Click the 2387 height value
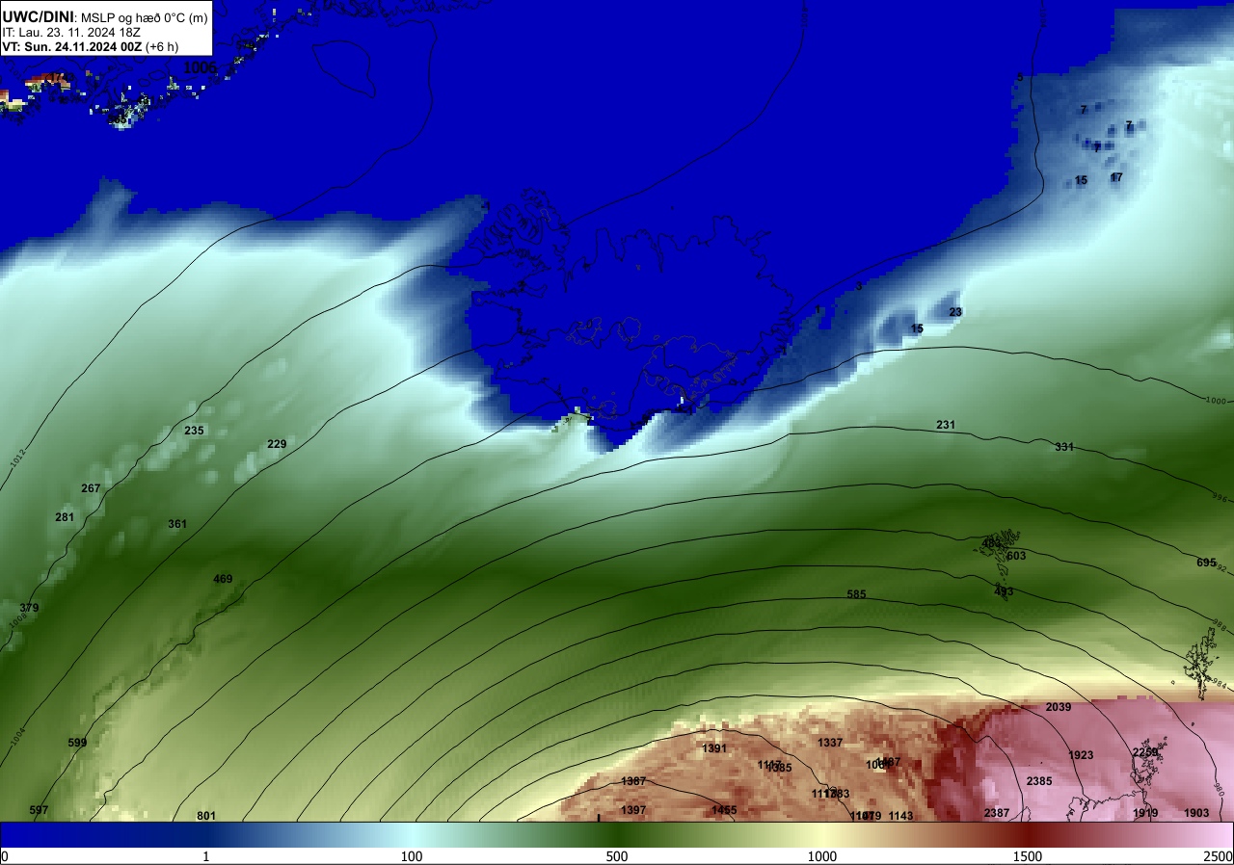Image resolution: width=1234 pixels, height=865 pixels. click(x=997, y=813)
